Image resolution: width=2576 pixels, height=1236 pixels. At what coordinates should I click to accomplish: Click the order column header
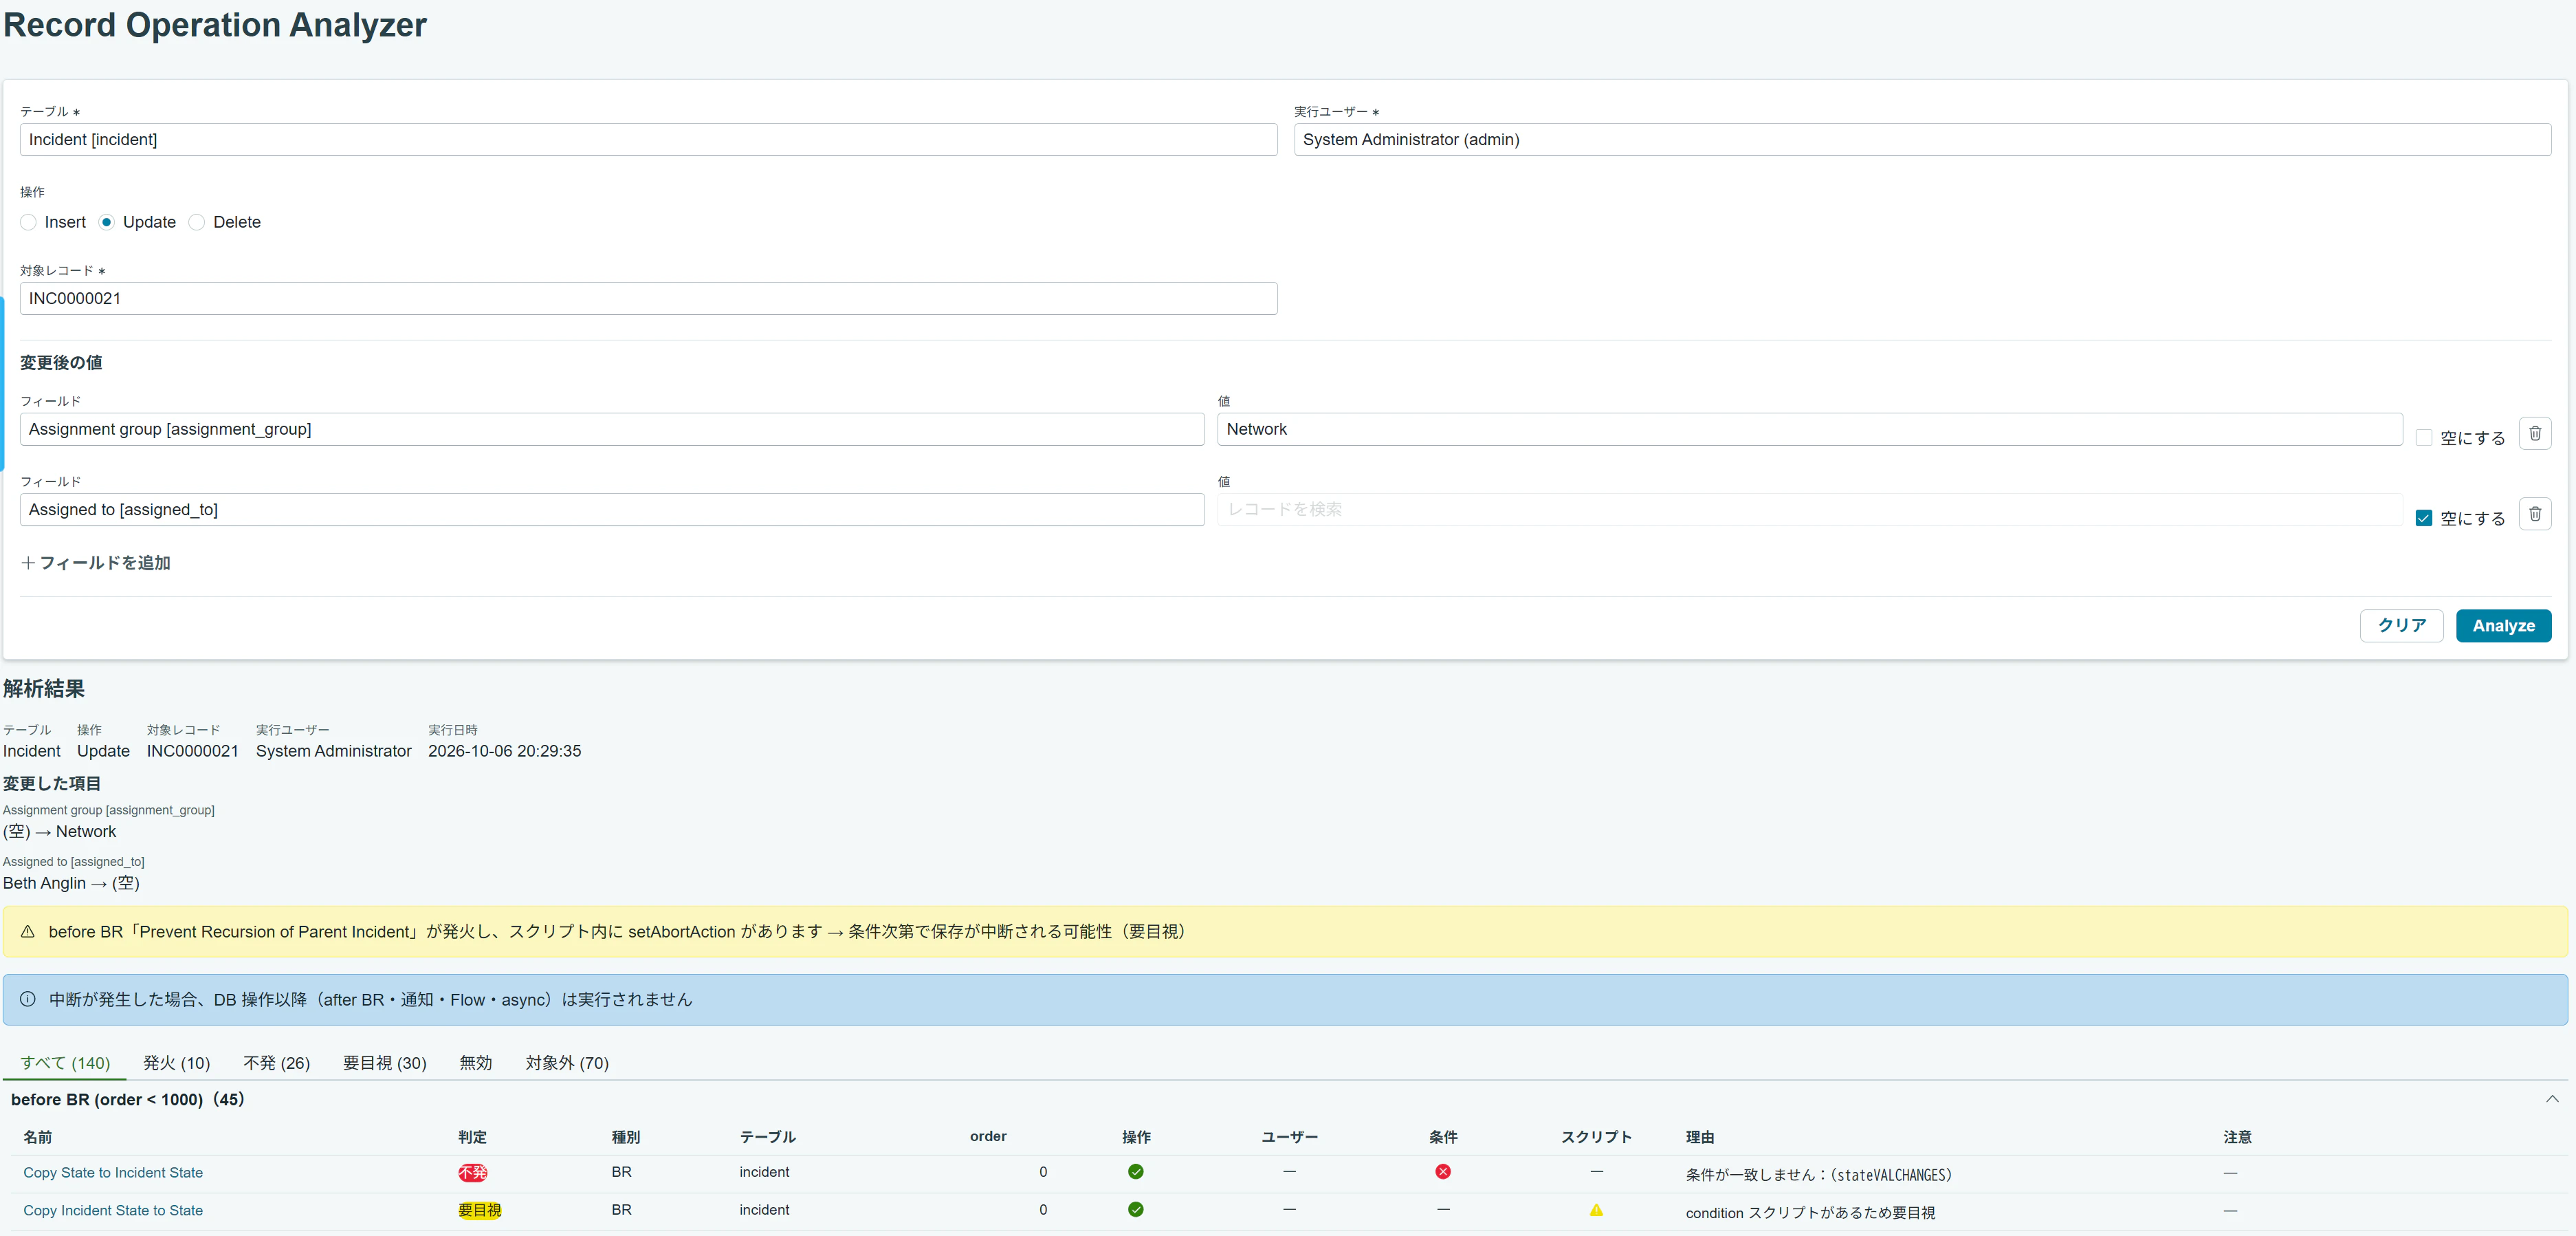click(987, 1136)
